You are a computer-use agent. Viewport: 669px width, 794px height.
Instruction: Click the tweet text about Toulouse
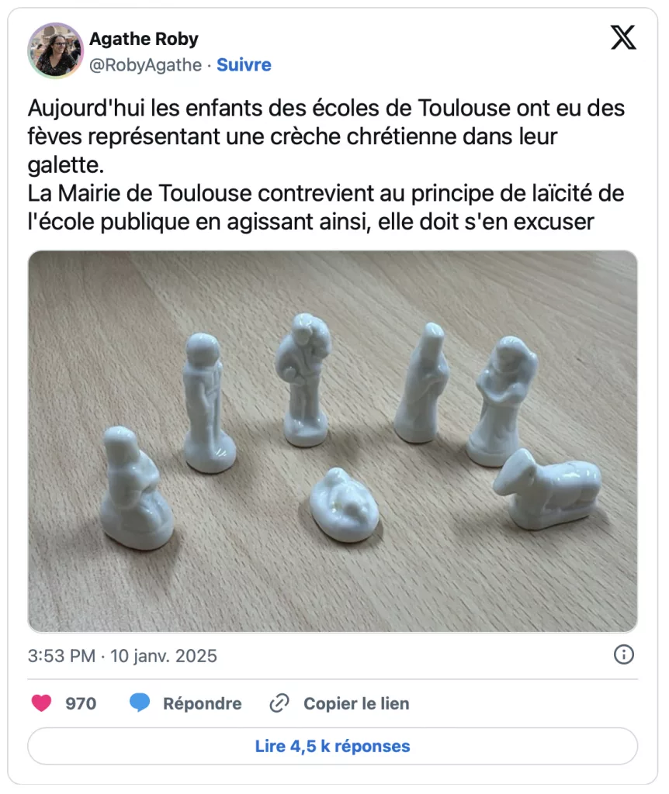tap(326, 164)
